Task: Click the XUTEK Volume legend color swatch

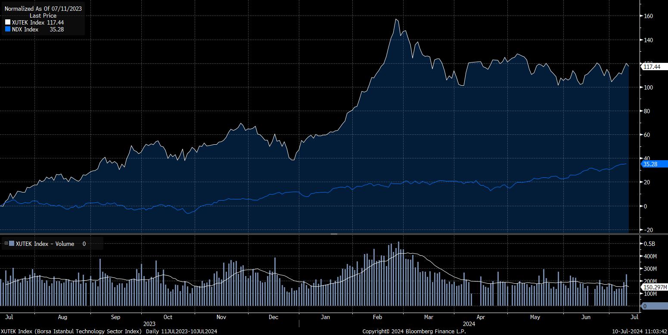Action: [12, 244]
